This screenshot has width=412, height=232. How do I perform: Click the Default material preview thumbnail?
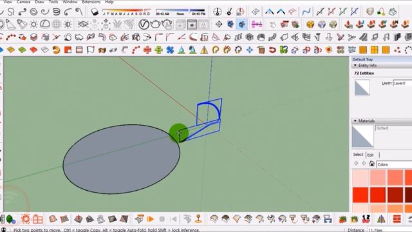[x=362, y=136]
